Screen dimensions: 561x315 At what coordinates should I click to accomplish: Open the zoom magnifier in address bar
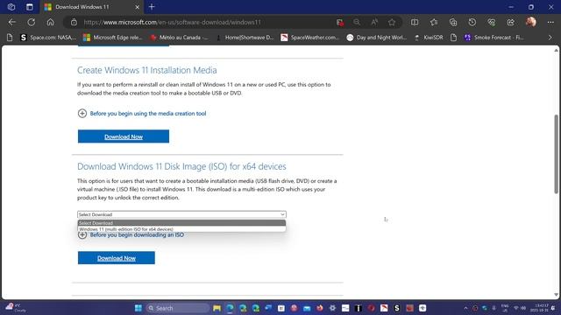click(x=357, y=22)
